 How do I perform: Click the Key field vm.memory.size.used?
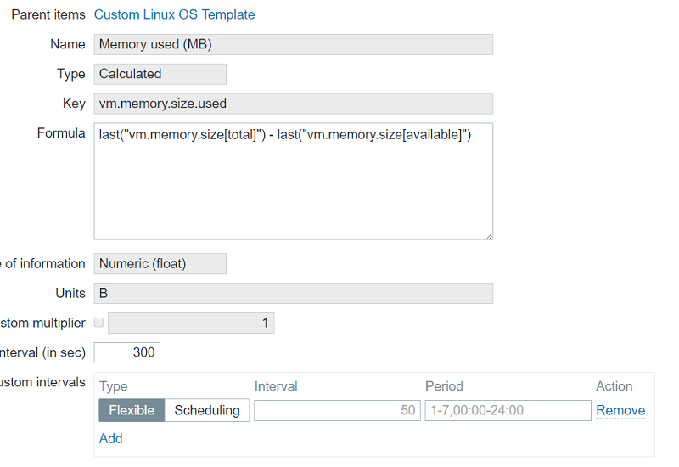[x=293, y=104]
